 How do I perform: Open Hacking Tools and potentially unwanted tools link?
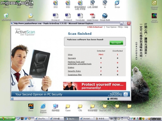(79, 63)
